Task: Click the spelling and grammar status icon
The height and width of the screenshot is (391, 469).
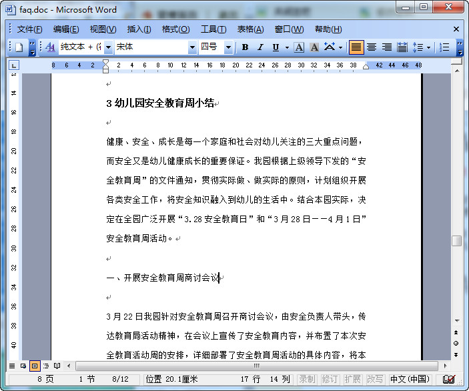Action: tap(449, 380)
